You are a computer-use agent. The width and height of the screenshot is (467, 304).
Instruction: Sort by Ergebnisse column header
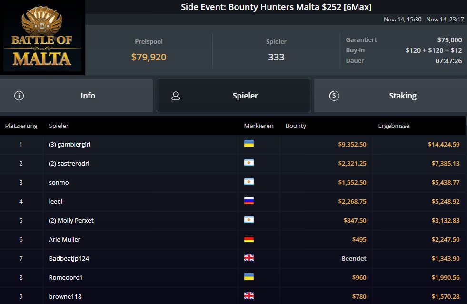point(394,126)
